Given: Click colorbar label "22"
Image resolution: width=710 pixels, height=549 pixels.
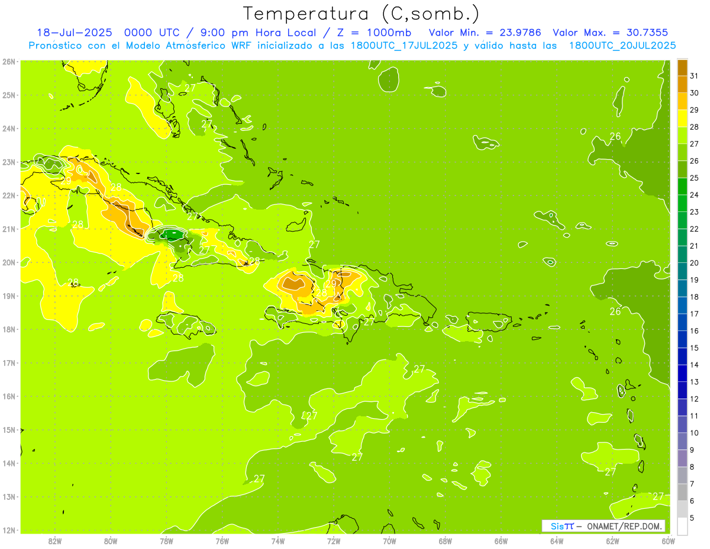Looking at the screenshot, I should pyautogui.click(x=694, y=229).
